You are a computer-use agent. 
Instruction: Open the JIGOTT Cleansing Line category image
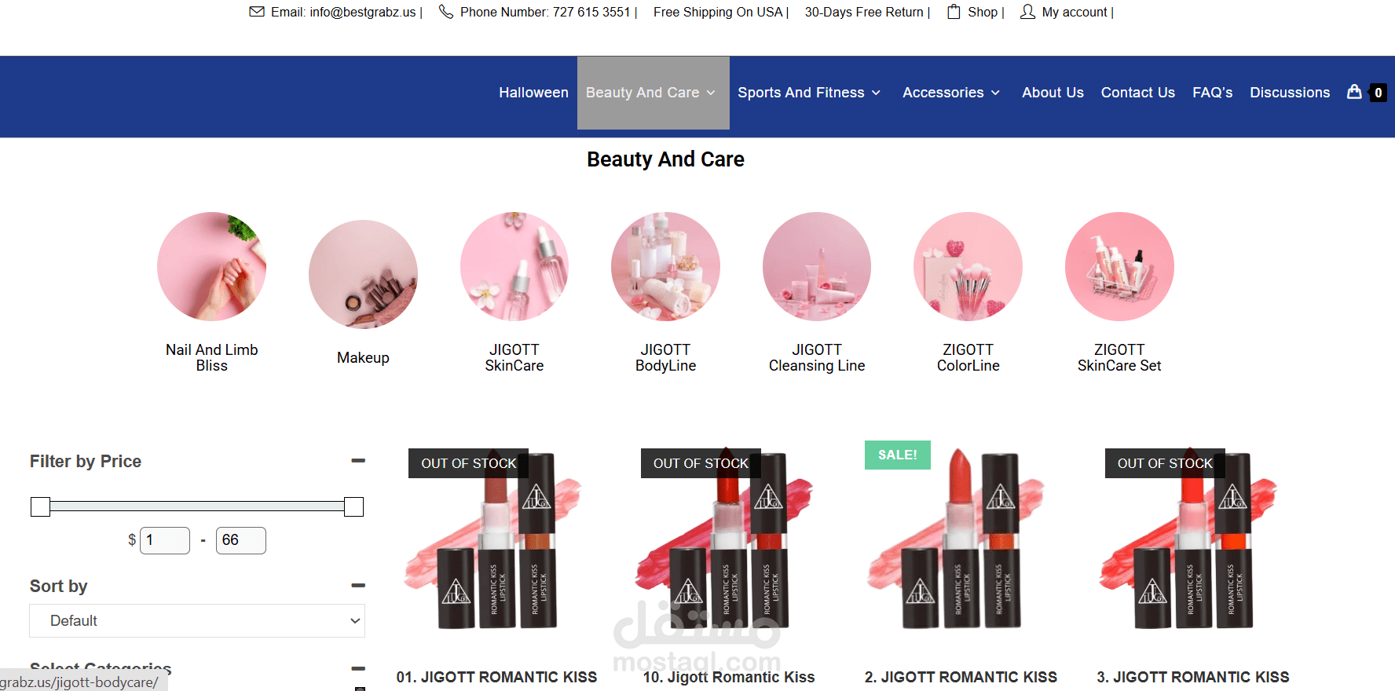[817, 266]
